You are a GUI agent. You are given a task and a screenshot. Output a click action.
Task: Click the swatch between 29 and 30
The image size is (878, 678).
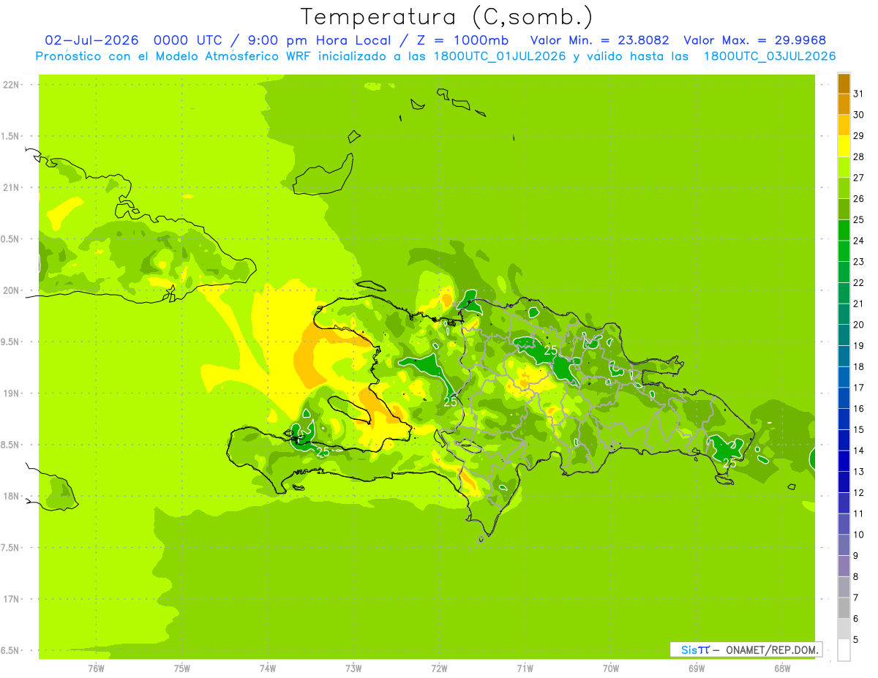(844, 126)
